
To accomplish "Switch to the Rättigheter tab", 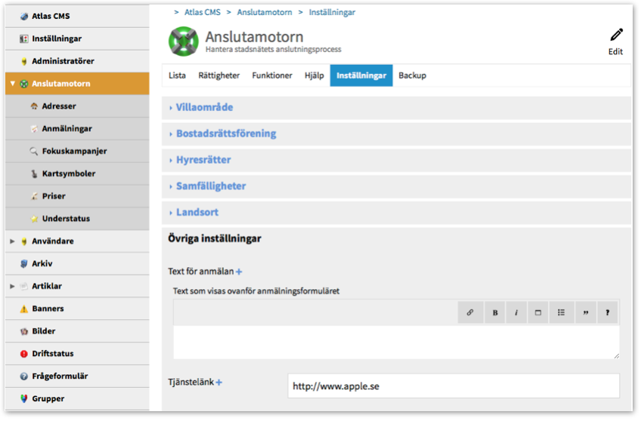I will pos(218,75).
